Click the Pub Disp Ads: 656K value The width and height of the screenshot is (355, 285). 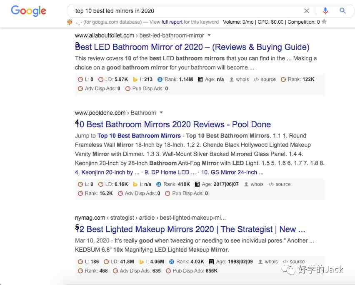(x=212, y=271)
